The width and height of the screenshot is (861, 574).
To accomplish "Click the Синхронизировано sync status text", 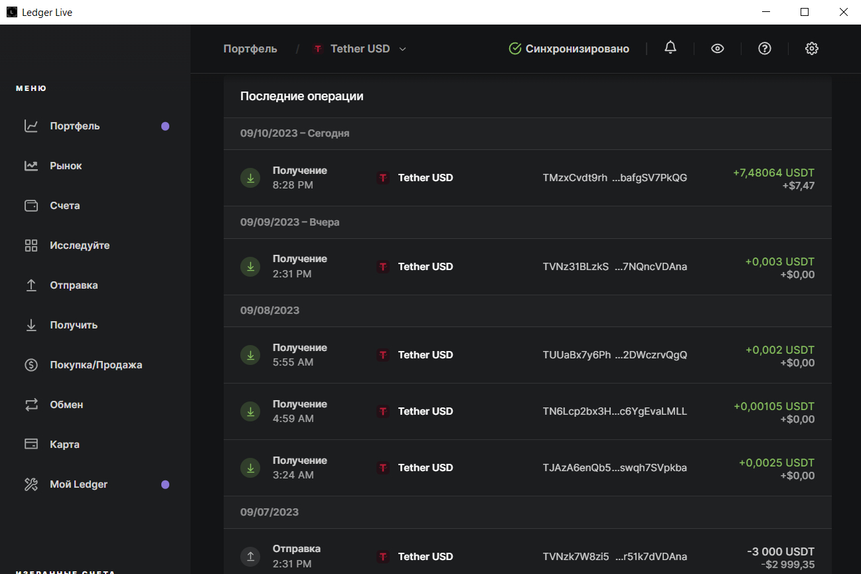I will [578, 49].
